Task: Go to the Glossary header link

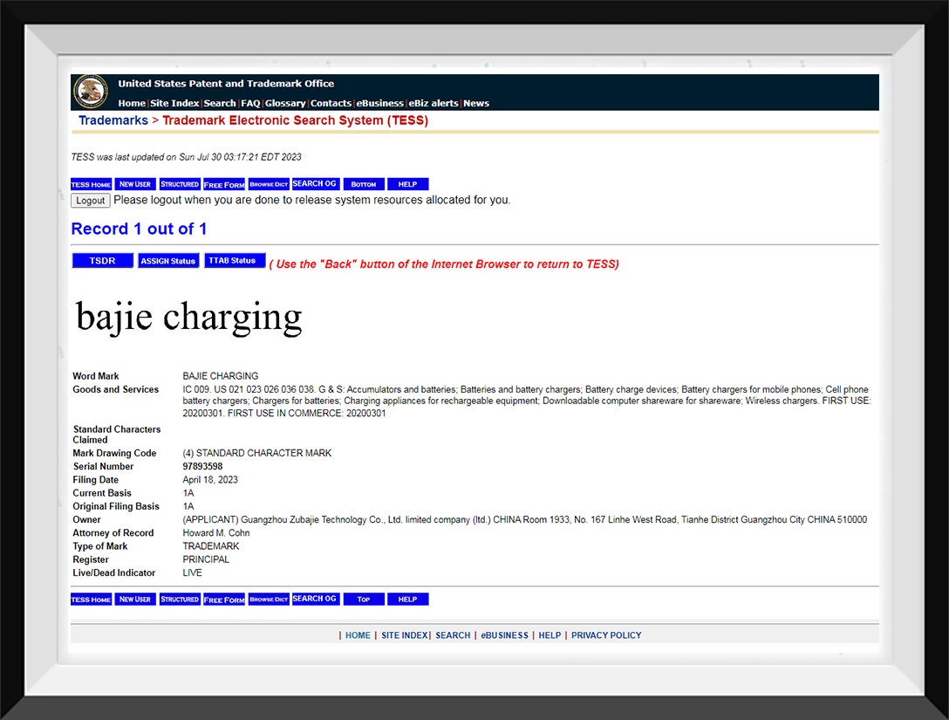Action: pyautogui.click(x=285, y=103)
